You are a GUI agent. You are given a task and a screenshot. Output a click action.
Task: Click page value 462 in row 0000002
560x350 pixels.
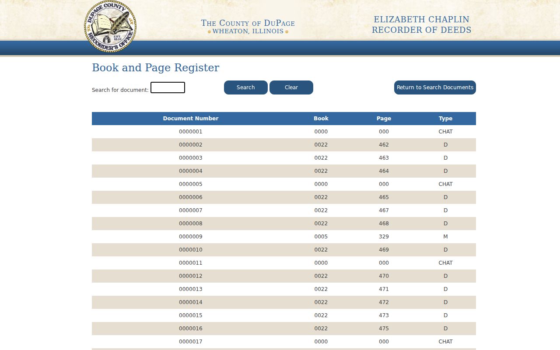(x=384, y=145)
